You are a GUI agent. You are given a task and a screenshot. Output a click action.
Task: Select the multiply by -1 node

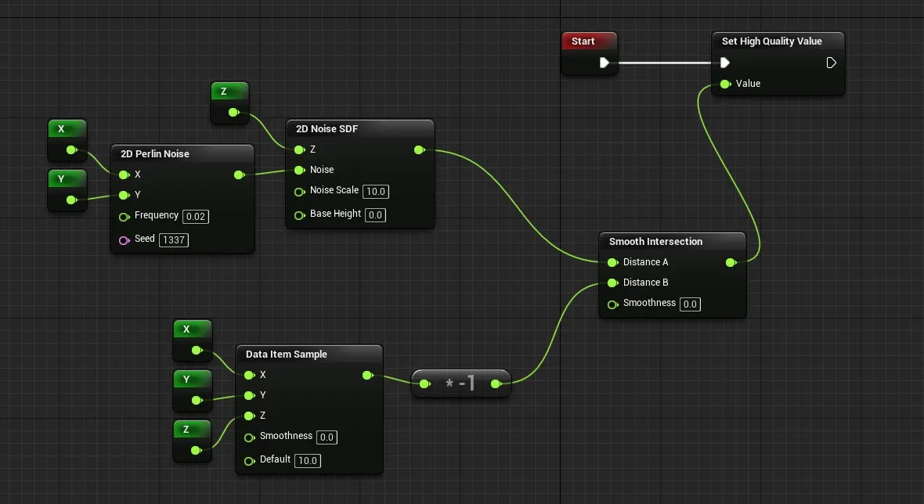[460, 383]
